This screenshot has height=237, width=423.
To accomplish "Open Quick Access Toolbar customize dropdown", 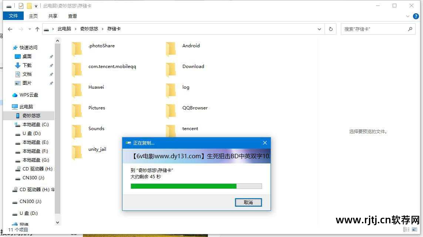I will tap(36, 6).
